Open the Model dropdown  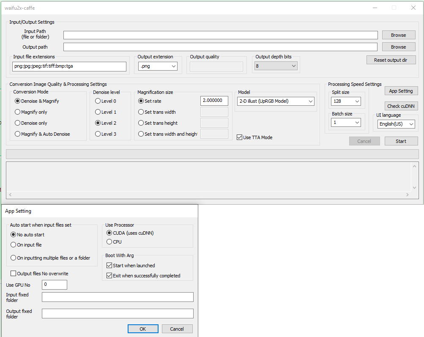tap(276, 101)
